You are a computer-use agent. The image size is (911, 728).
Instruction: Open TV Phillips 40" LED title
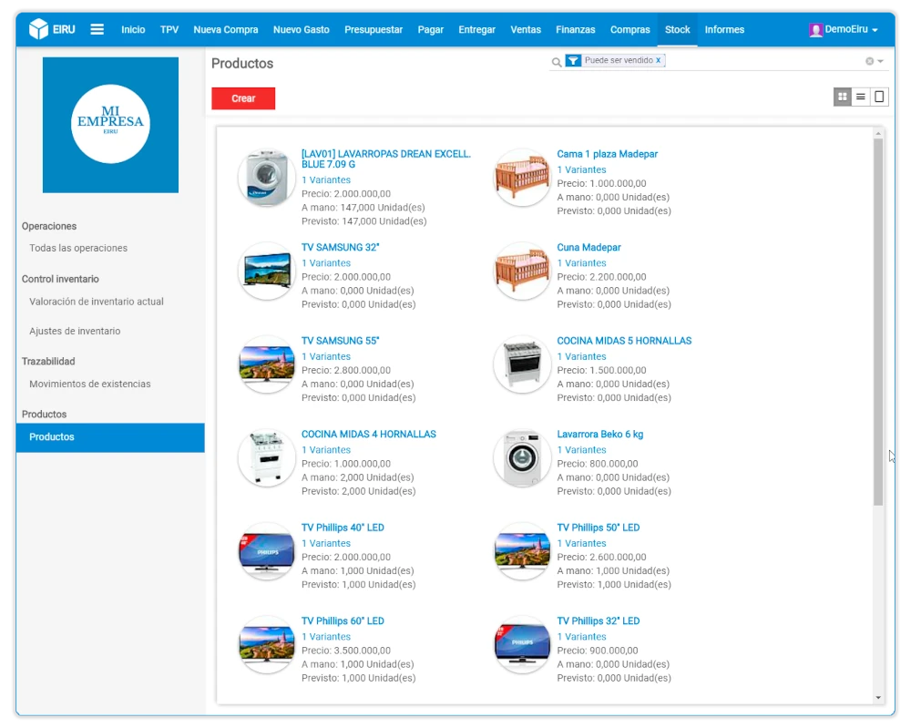click(343, 528)
